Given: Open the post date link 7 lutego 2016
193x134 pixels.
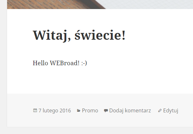Looking at the screenshot, I should pyautogui.click(x=55, y=110).
